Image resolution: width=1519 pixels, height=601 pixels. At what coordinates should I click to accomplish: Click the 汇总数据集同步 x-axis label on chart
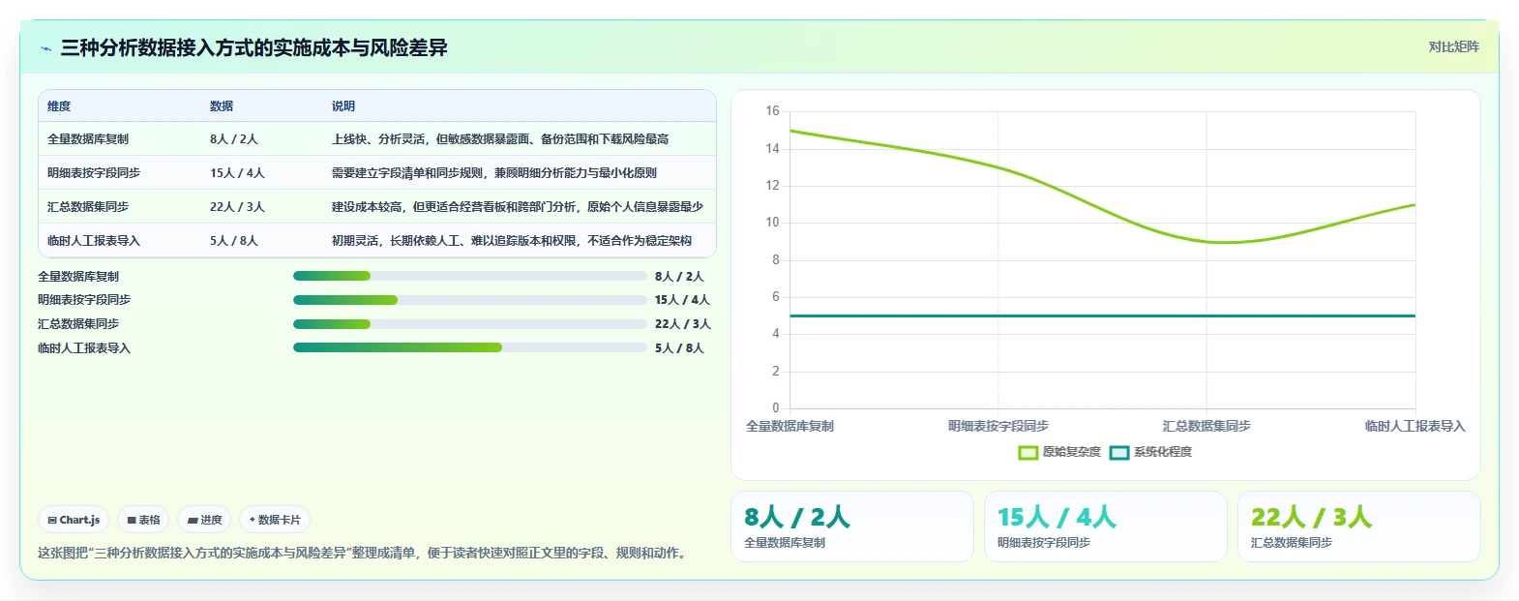1206,426
